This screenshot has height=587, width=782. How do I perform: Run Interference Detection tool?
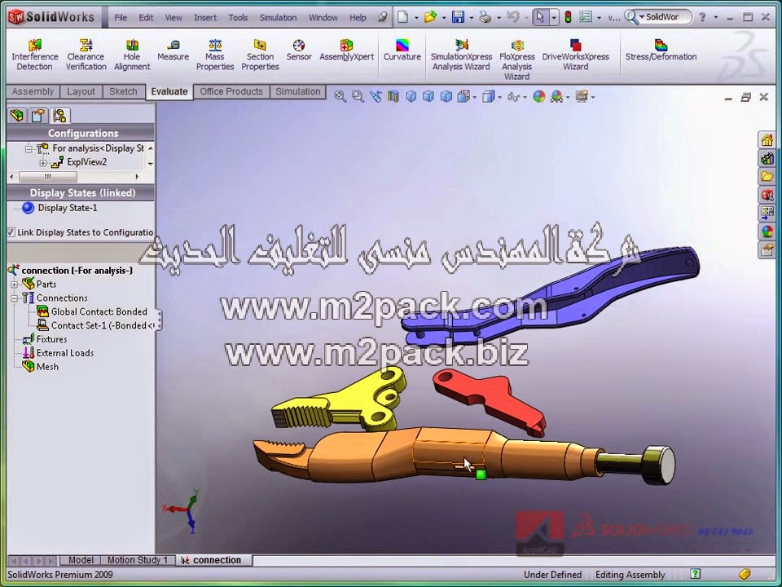[34, 55]
